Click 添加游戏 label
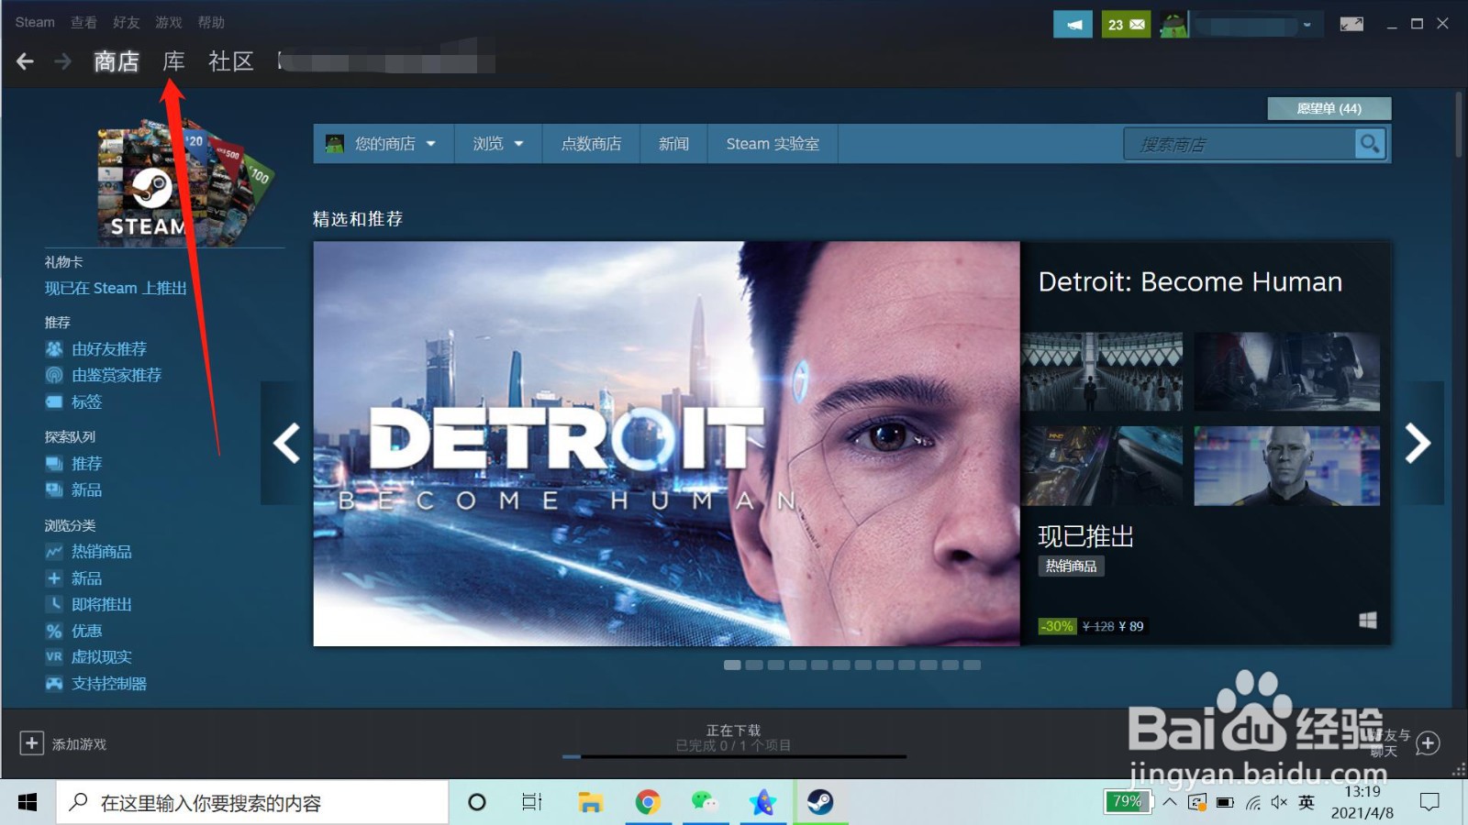This screenshot has width=1468, height=825. 79,744
